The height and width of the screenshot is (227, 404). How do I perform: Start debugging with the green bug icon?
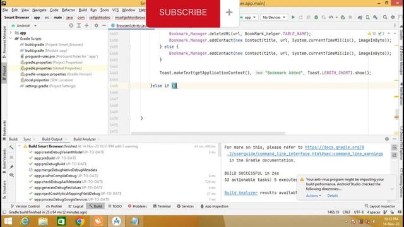pyautogui.click(x=316, y=17)
